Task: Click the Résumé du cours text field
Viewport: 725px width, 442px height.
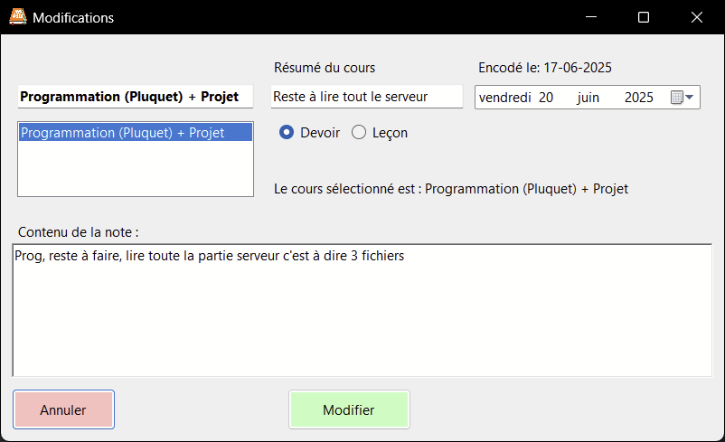Action: pos(366,97)
